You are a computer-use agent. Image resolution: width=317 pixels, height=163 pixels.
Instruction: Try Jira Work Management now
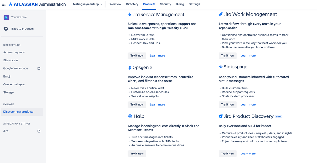pos(228,55)
